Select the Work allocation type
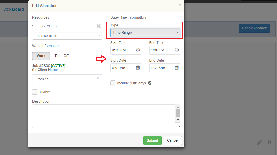 pyautogui.click(x=41, y=56)
